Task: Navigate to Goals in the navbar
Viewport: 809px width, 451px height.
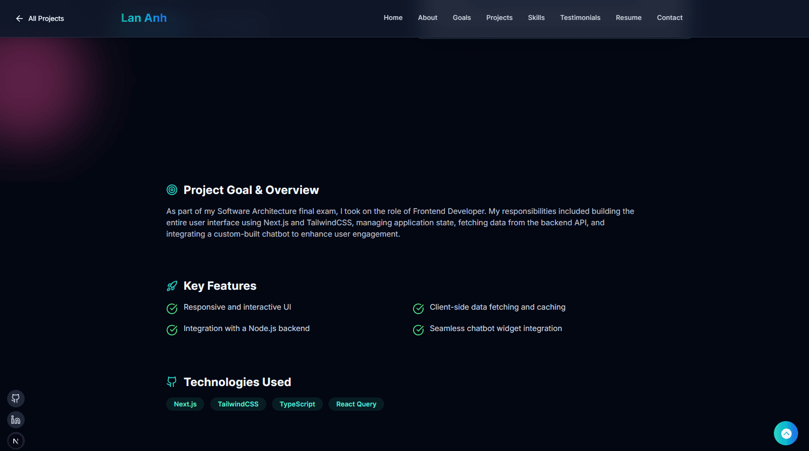Action: click(461, 18)
